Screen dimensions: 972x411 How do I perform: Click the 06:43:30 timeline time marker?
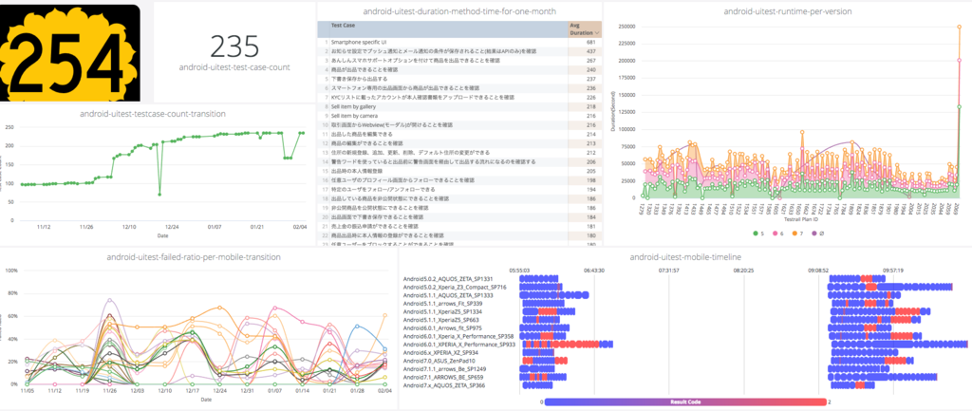click(x=594, y=271)
